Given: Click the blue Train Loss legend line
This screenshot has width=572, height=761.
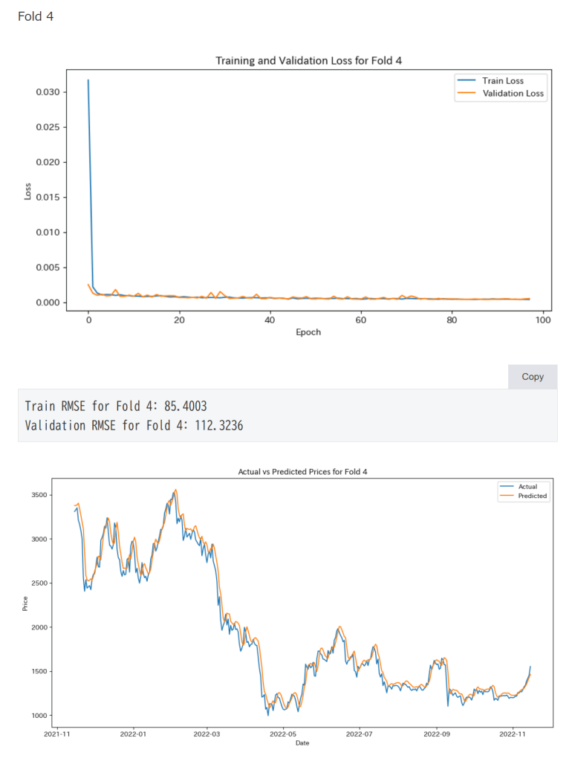Looking at the screenshot, I should [x=467, y=81].
